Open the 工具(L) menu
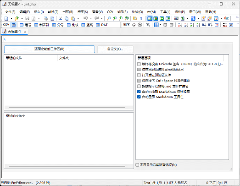 point(165,12)
